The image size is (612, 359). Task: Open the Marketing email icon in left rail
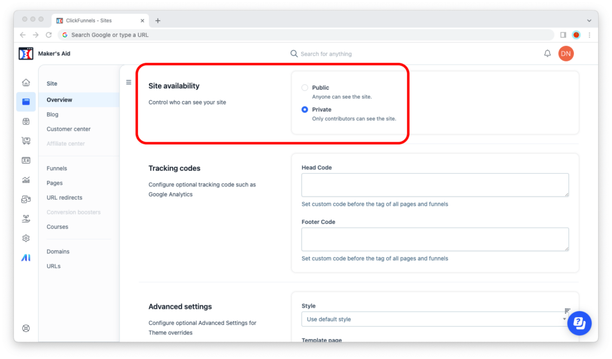point(26,200)
